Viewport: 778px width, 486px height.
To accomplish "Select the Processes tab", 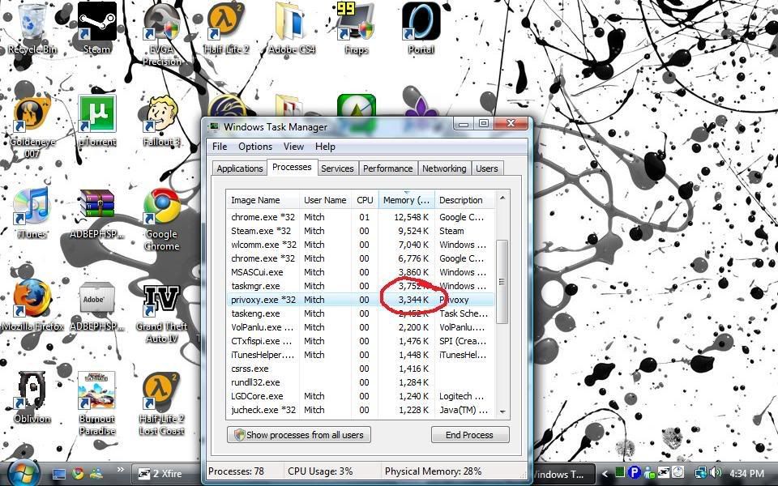I will coord(292,167).
